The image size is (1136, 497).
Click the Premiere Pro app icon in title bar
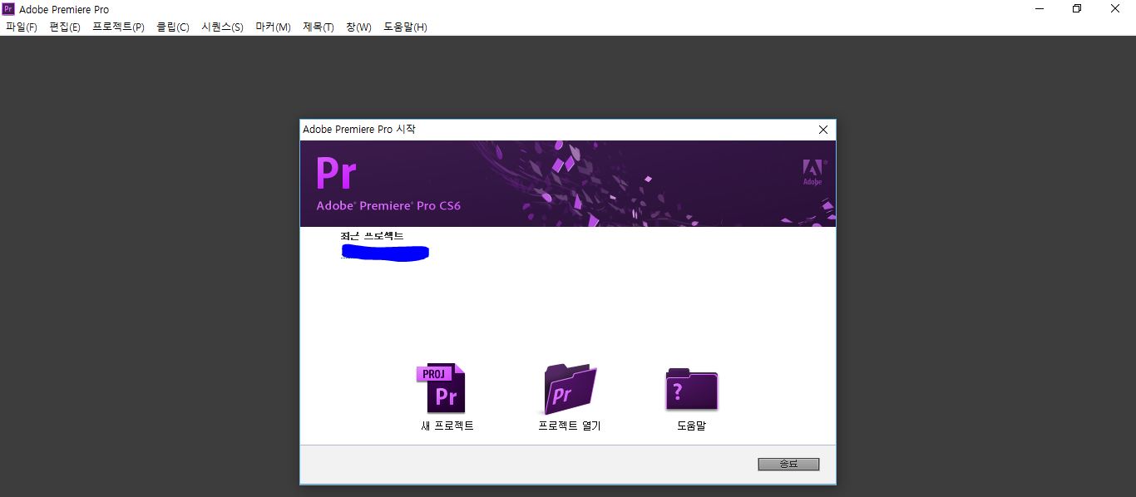pyautogui.click(x=8, y=9)
